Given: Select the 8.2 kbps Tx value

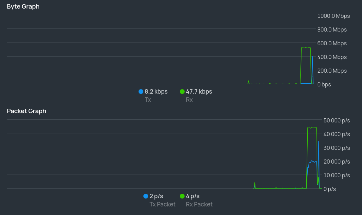Looking at the screenshot, I should click(156, 92).
